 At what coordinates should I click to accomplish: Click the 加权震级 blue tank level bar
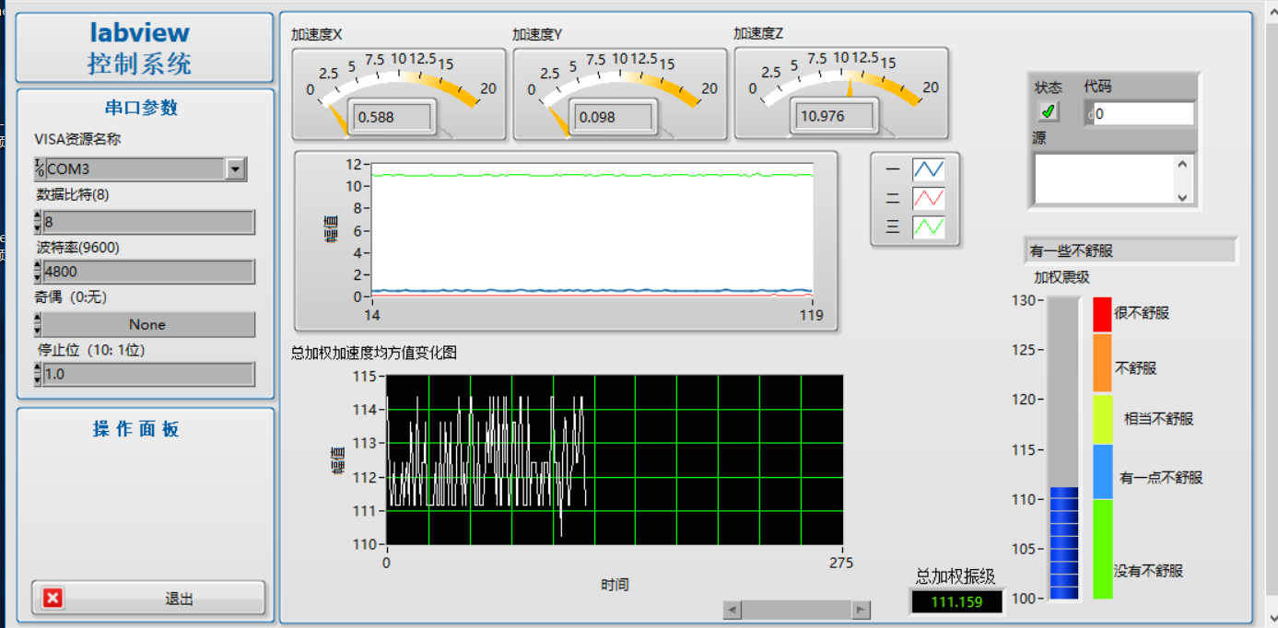pyautogui.click(x=1064, y=543)
